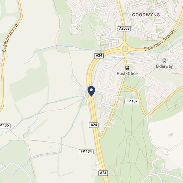The image size is (183, 183).
Task: Click the FP 134 footpath badge
Action: pyautogui.click(x=86, y=151)
